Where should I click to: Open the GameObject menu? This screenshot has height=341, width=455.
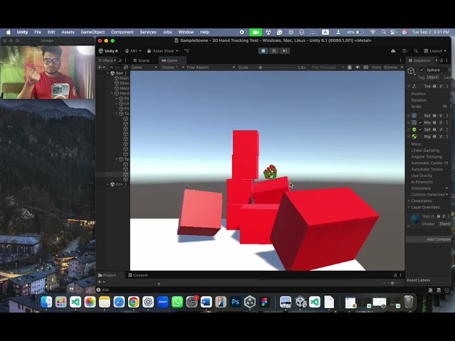pos(92,32)
